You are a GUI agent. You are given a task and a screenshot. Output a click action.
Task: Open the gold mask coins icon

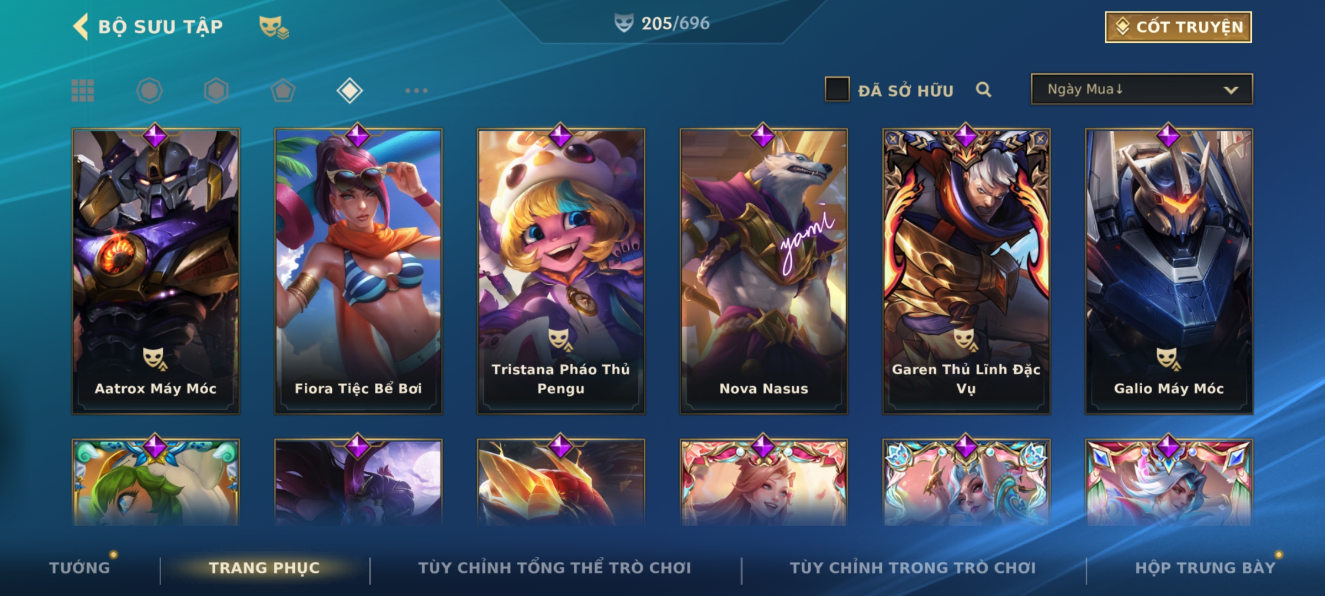pyautogui.click(x=274, y=27)
